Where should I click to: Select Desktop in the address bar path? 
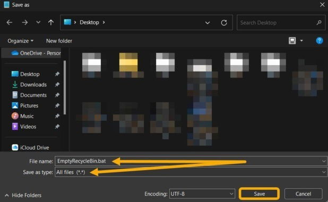click(x=89, y=22)
